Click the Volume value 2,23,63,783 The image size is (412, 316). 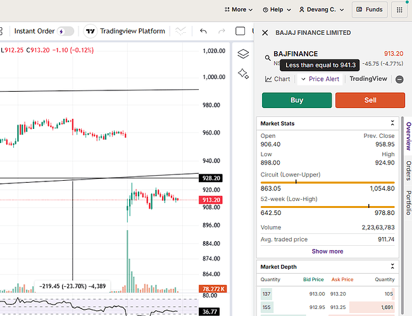click(378, 228)
